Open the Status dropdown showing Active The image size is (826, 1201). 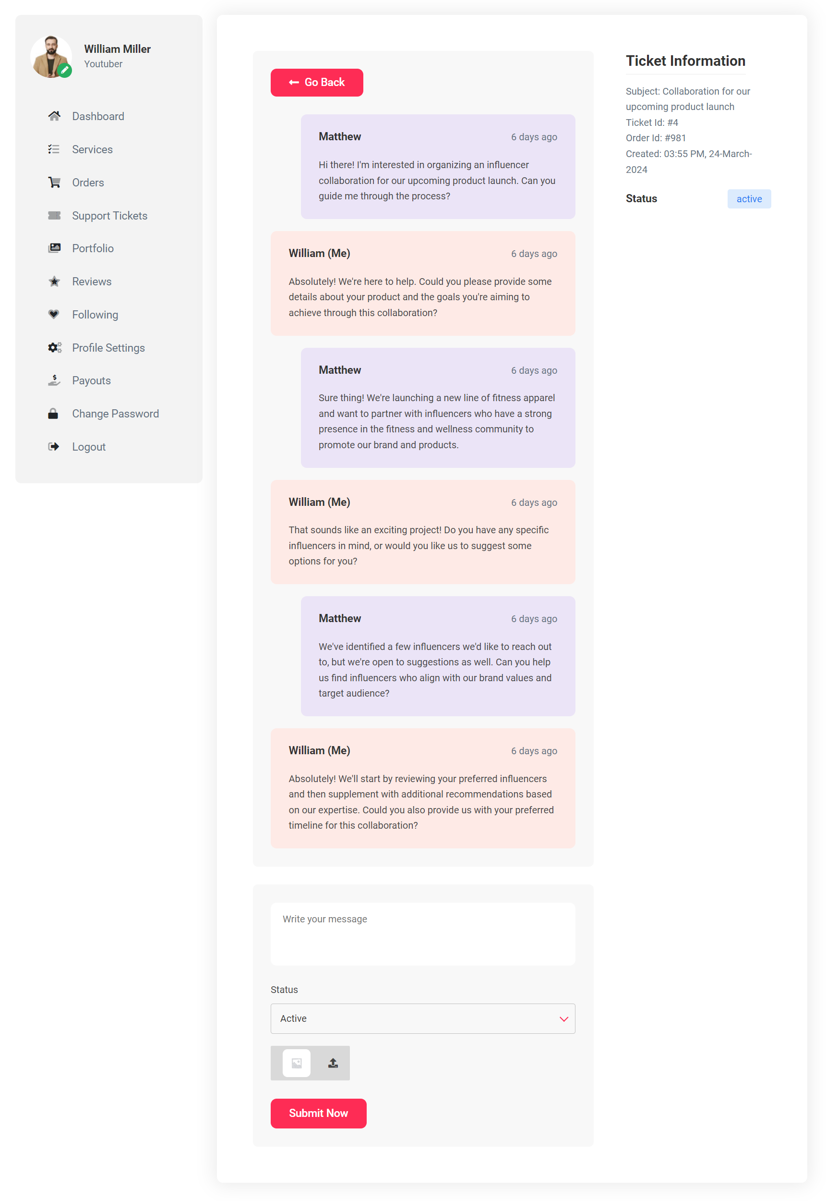point(423,1019)
